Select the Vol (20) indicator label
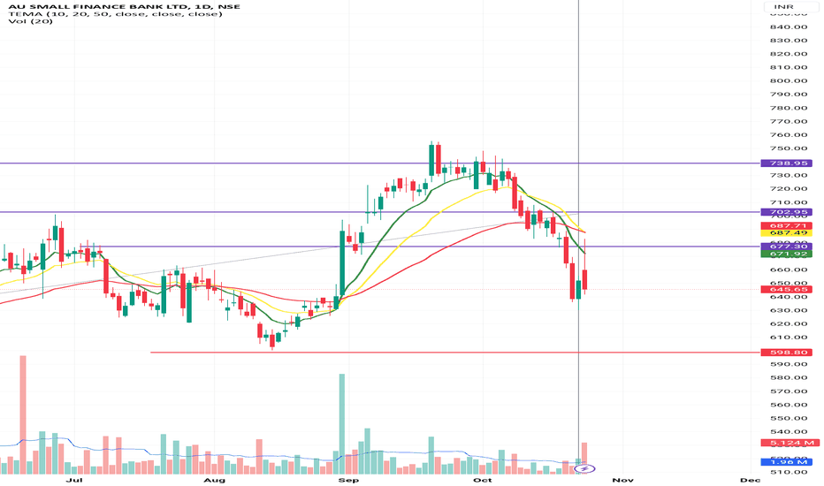The height and width of the screenshot is (486, 824). pyautogui.click(x=30, y=21)
